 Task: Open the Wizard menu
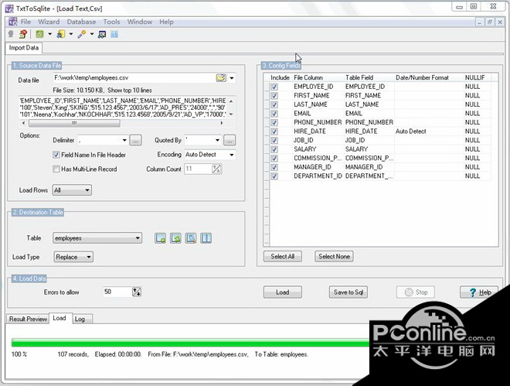coord(49,22)
